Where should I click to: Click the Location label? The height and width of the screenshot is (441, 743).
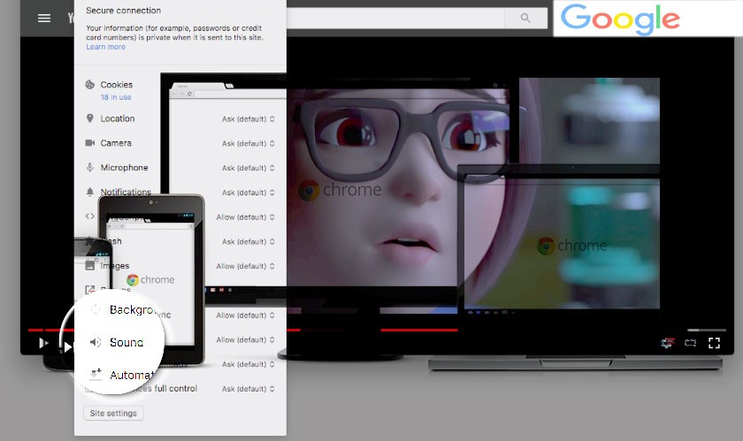(x=118, y=118)
